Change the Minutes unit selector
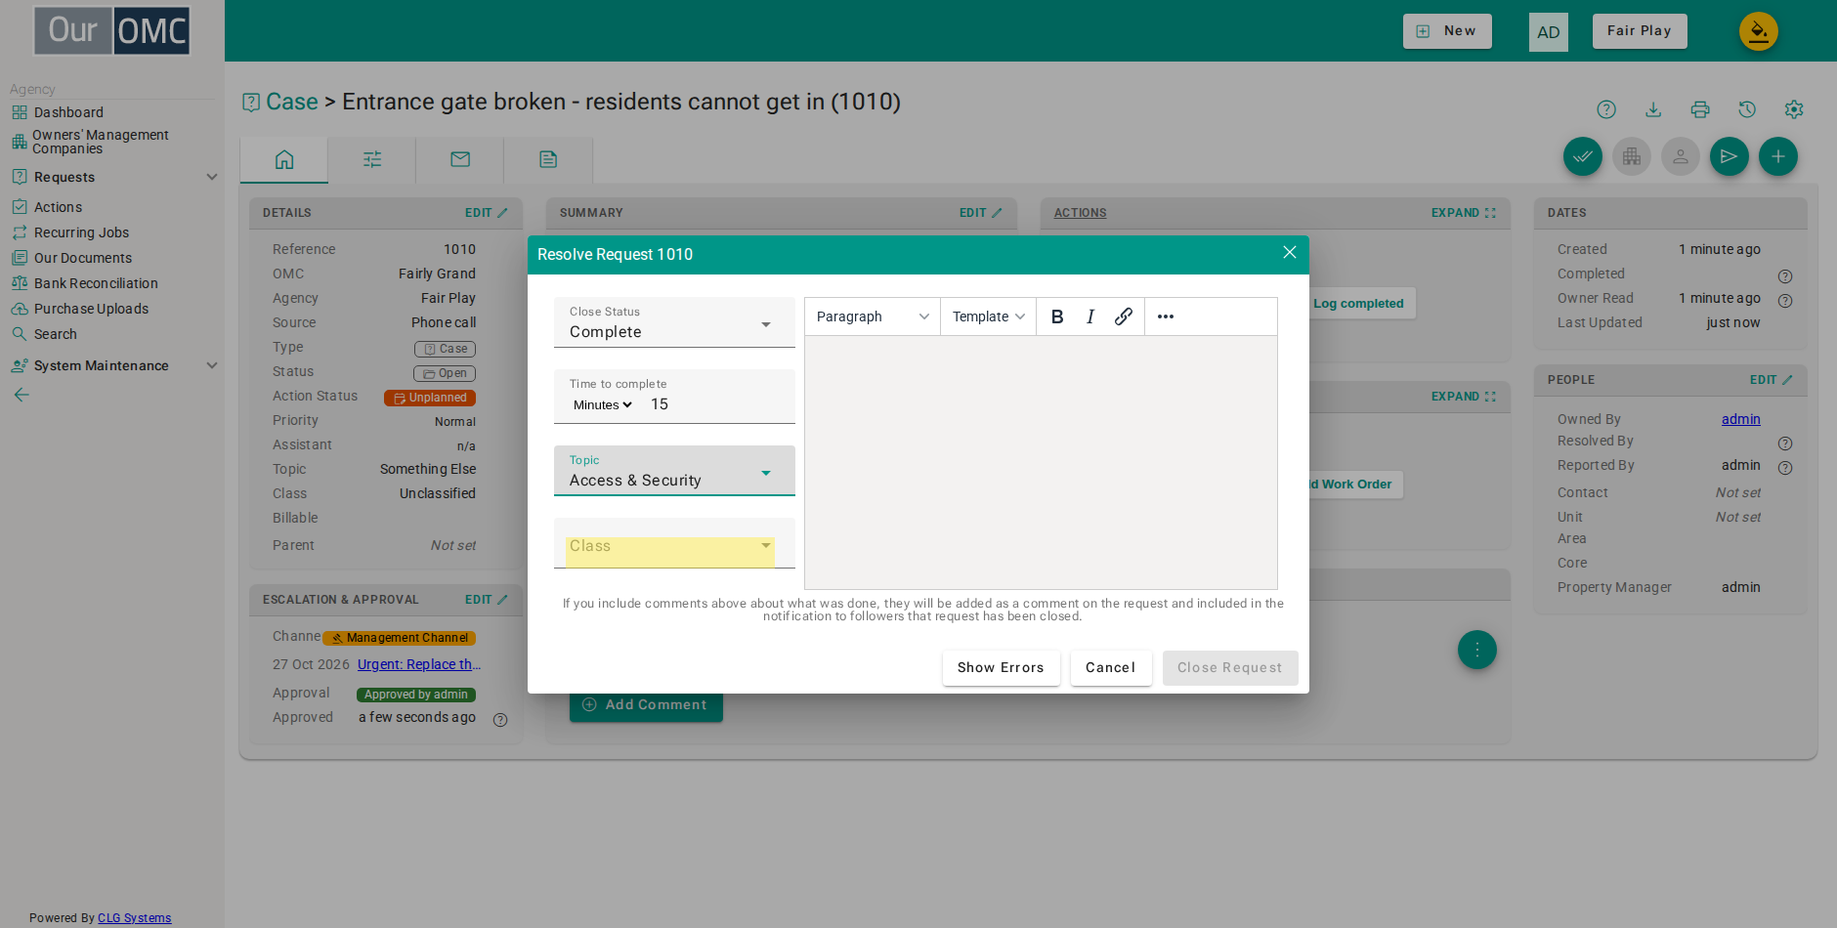1837x928 pixels. pos(603,405)
